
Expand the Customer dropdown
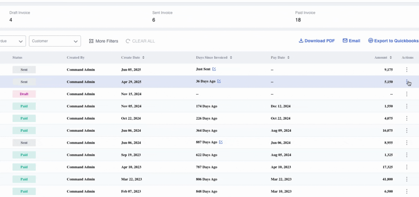(55, 41)
